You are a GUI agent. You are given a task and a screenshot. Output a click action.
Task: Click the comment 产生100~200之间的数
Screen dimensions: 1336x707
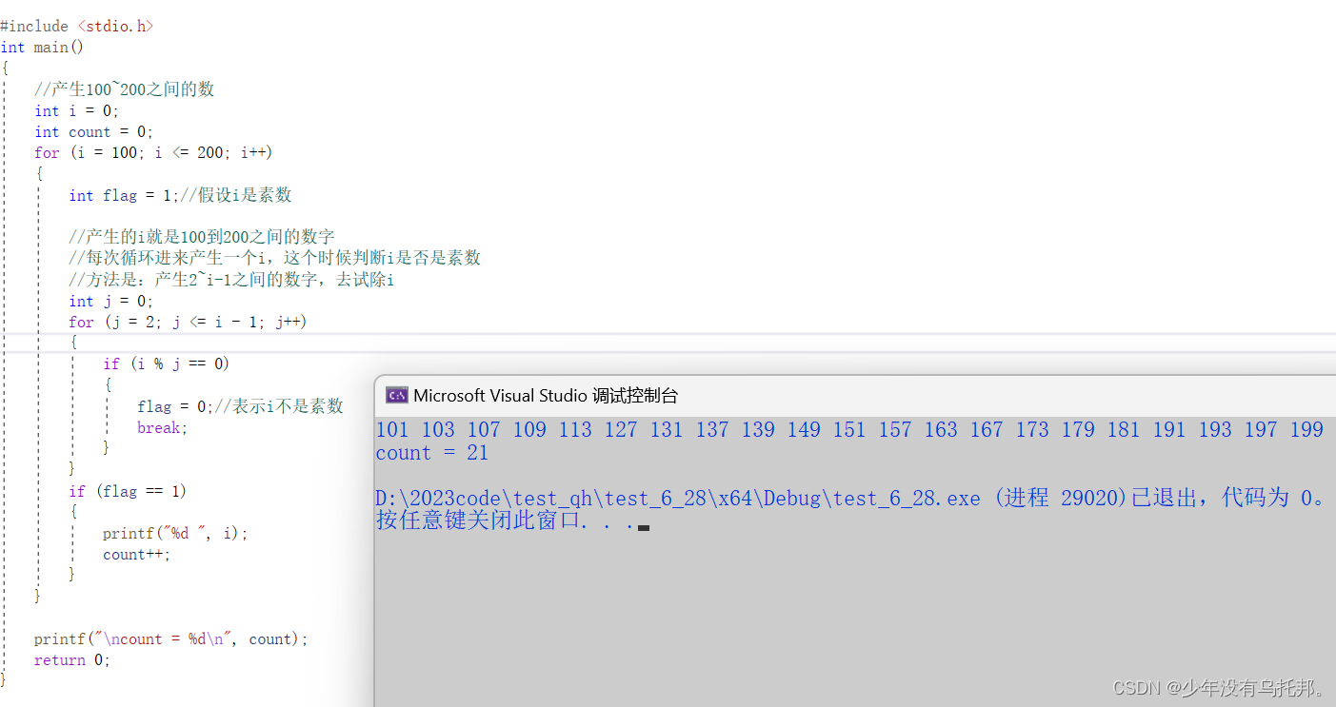[x=124, y=89]
